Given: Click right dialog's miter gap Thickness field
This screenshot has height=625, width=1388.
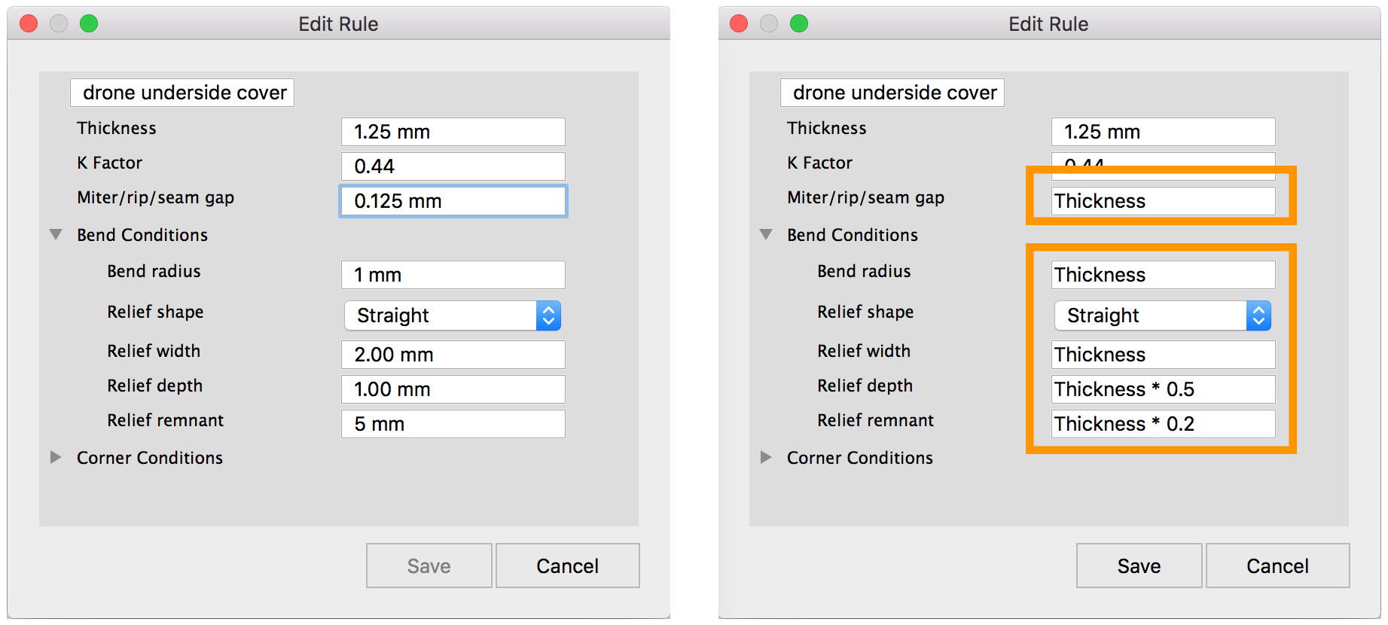Looking at the screenshot, I should click(x=1163, y=201).
